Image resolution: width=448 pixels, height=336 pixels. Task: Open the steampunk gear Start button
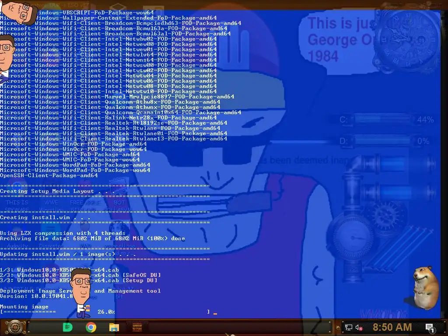[x=15, y=327]
